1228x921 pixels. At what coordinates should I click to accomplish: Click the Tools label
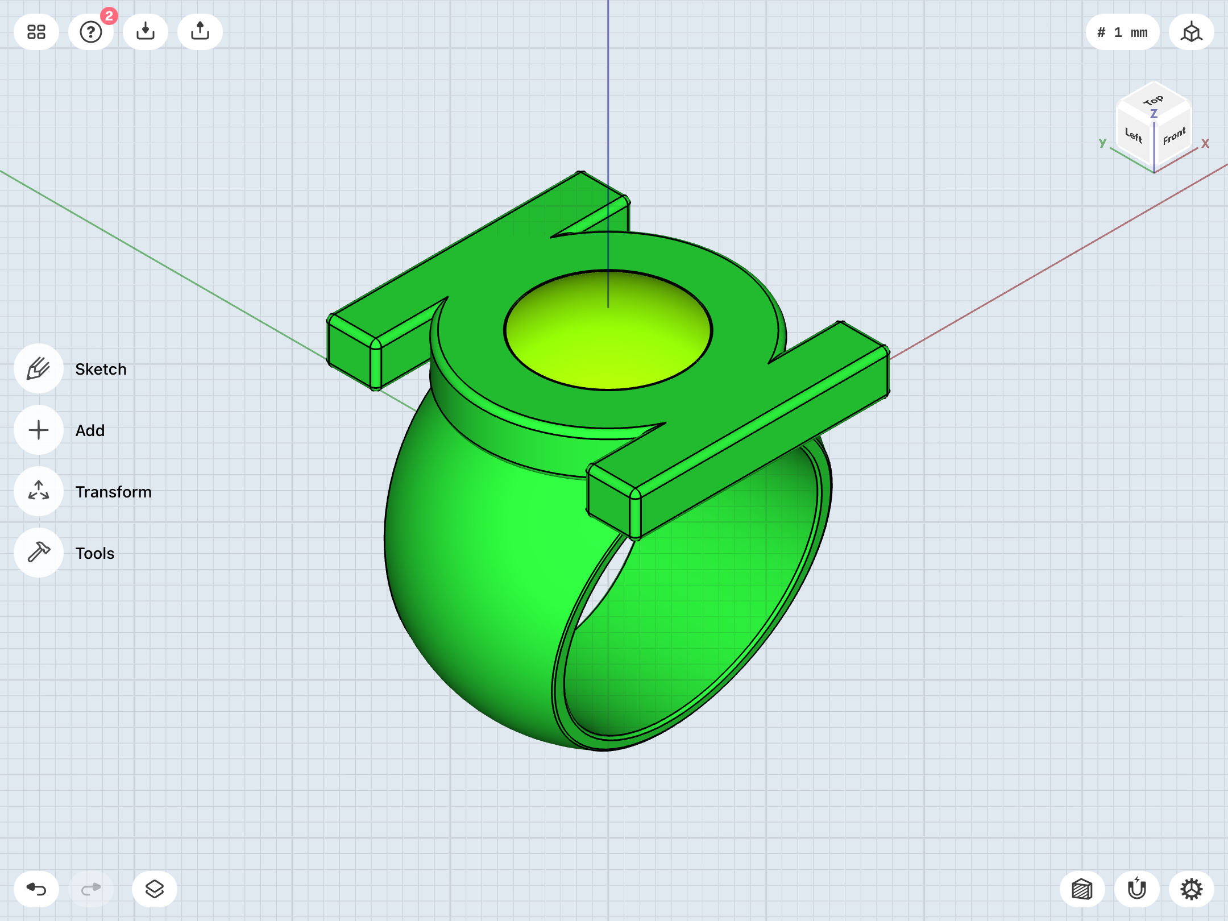click(95, 553)
